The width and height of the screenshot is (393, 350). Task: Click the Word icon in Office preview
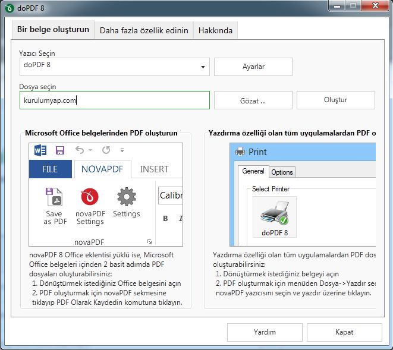40,150
